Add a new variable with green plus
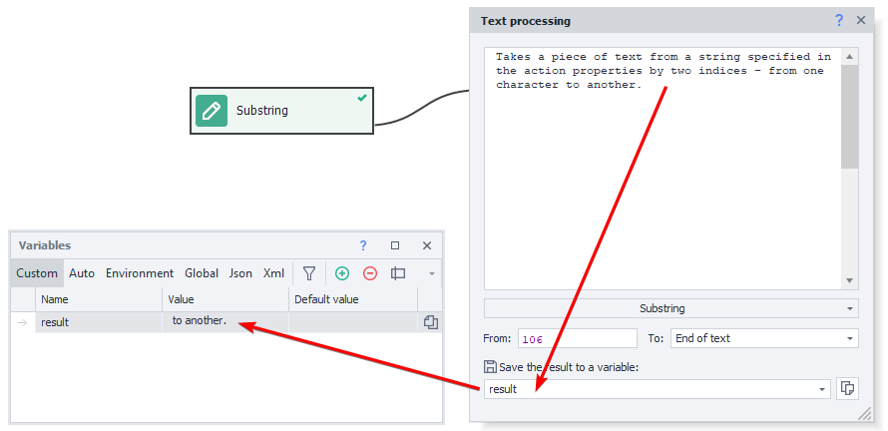888x431 pixels. point(342,273)
